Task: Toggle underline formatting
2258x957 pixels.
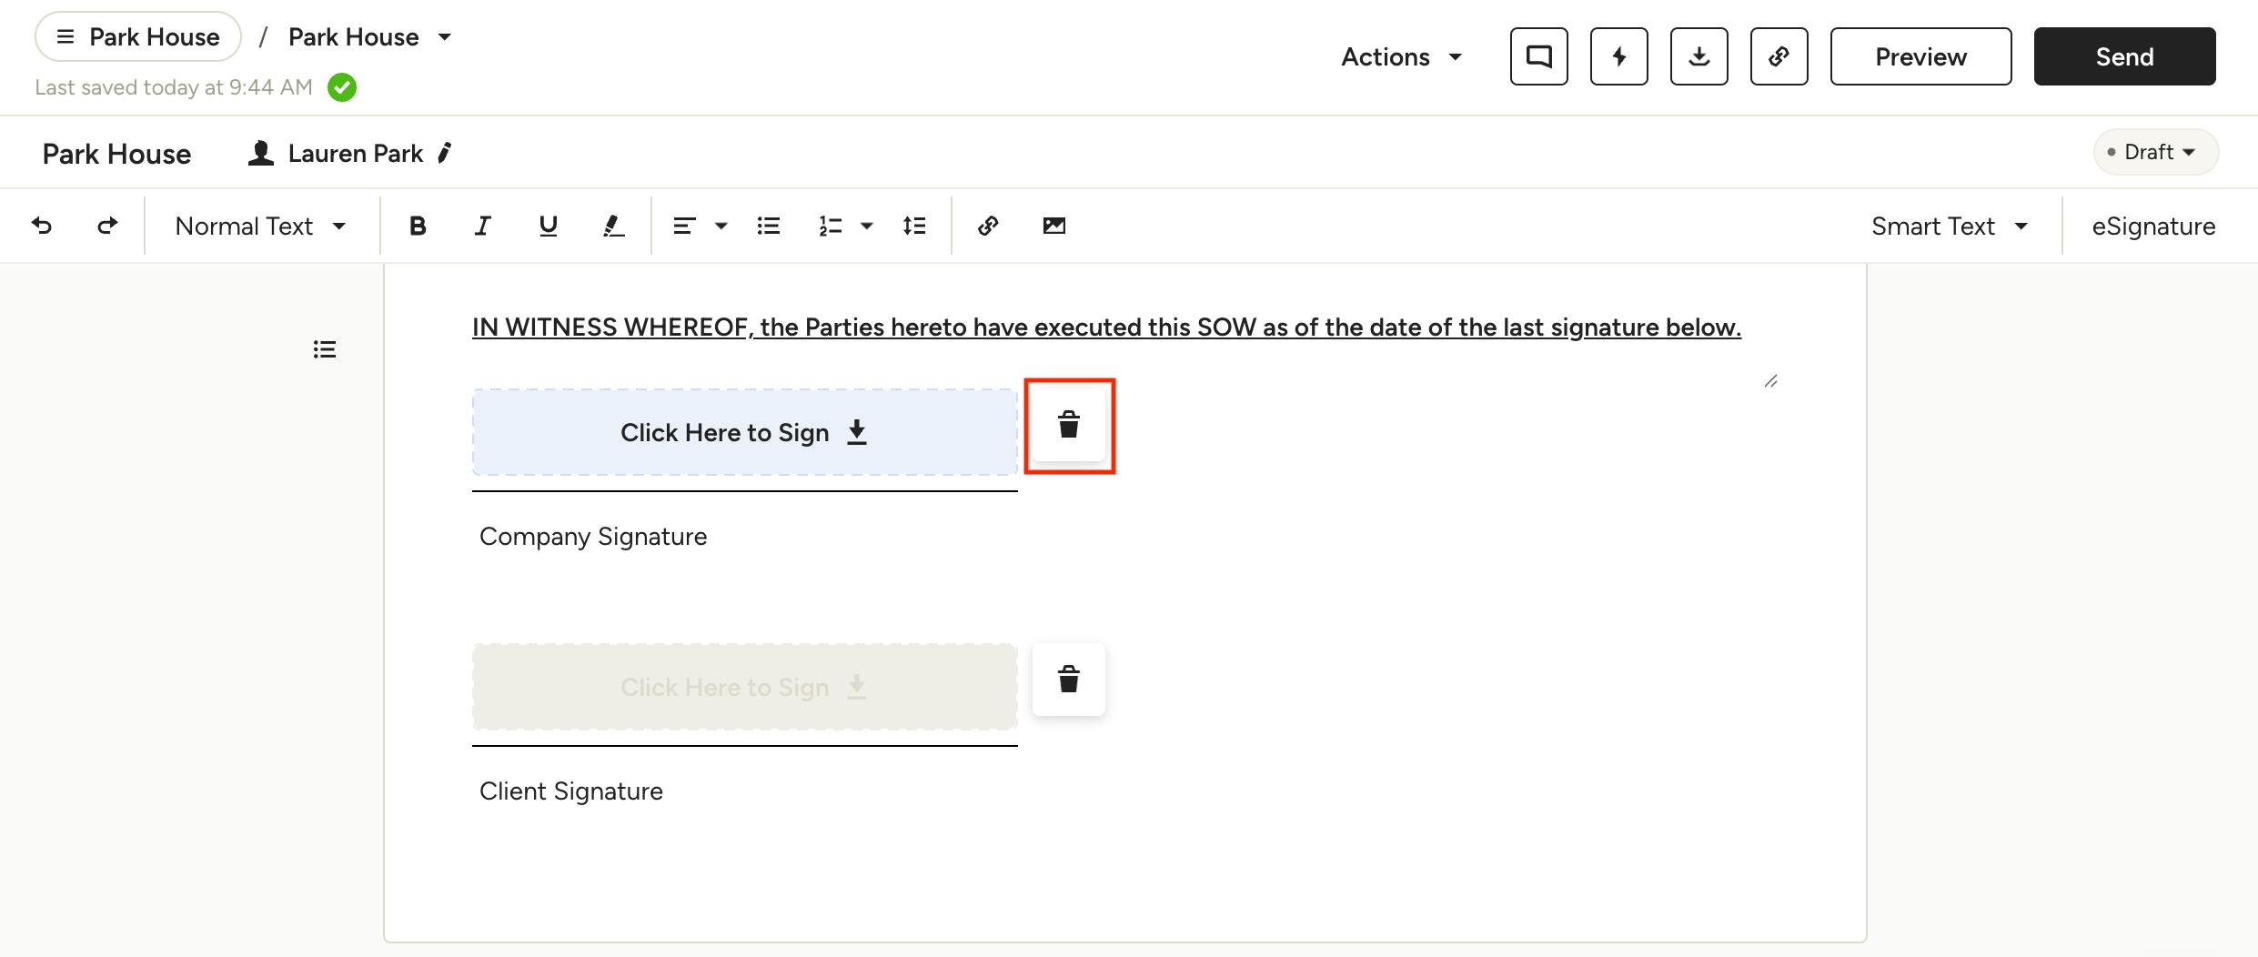Action: (x=548, y=226)
